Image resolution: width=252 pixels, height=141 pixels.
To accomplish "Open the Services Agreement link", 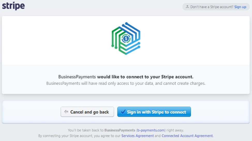I will 138,136.
